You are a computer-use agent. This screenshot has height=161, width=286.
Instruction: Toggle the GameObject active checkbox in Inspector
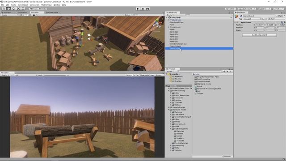pos(241,16)
